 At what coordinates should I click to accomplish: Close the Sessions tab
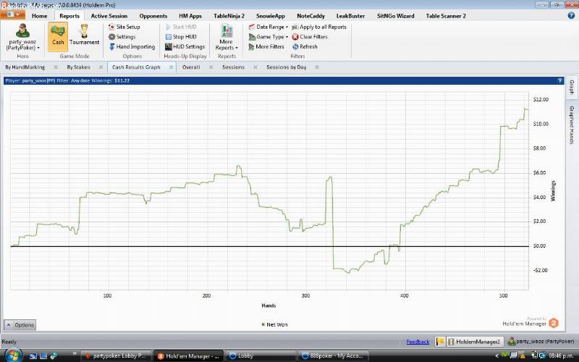pyautogui.click(x=255, y=67)
